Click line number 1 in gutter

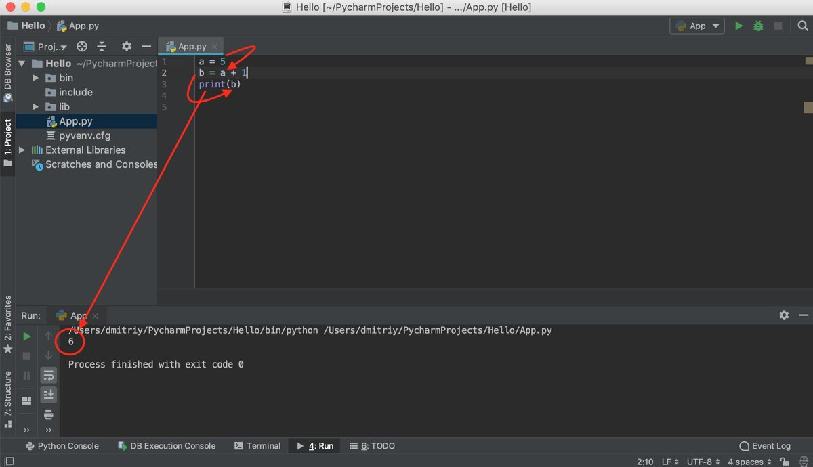(x=164, y=62)
